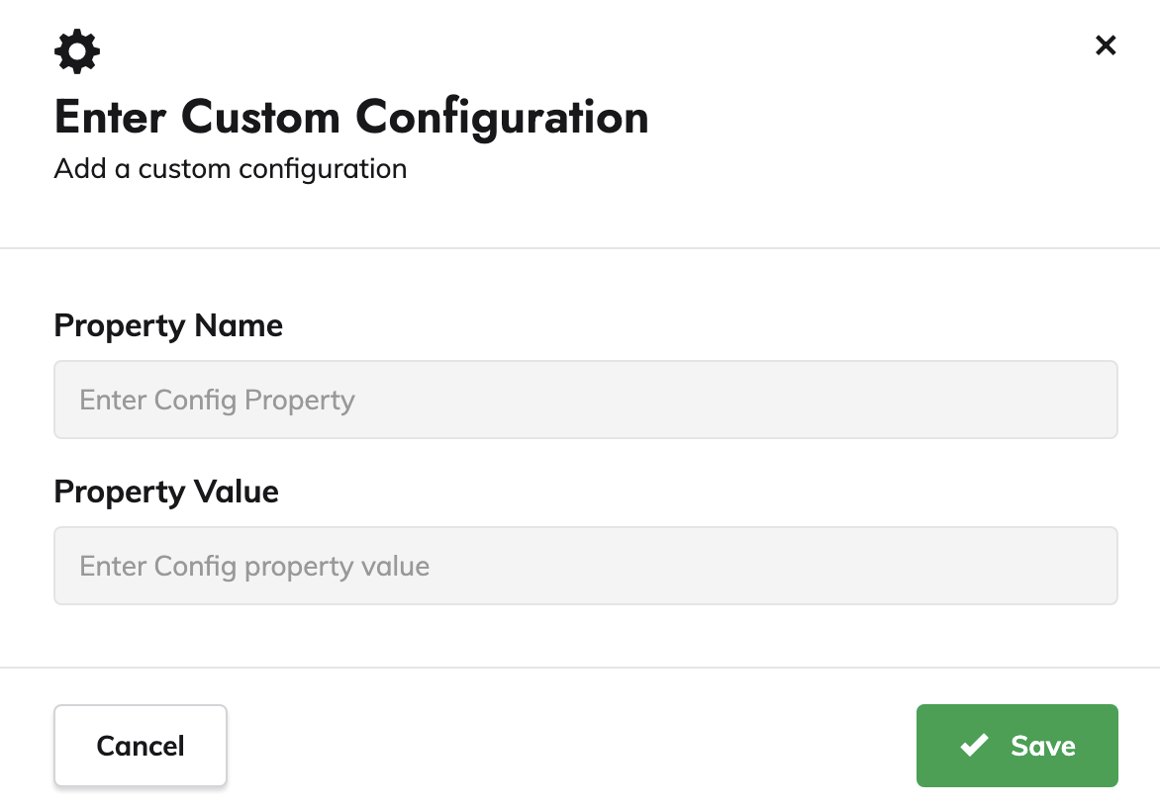The width and height of the screenshot is (1160, 809).
Task: Abort changes via the white Cancel button
Action: click(x=141, y=746)
